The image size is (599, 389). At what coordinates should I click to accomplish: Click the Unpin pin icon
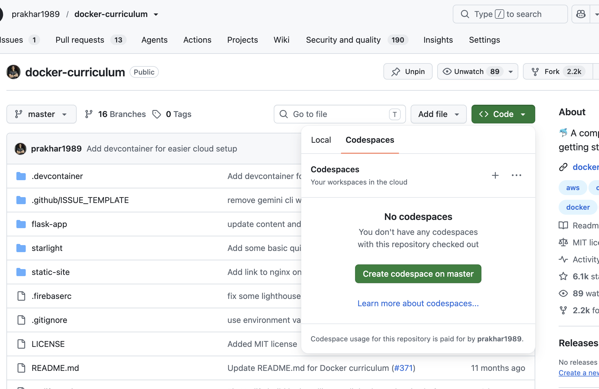396,72
